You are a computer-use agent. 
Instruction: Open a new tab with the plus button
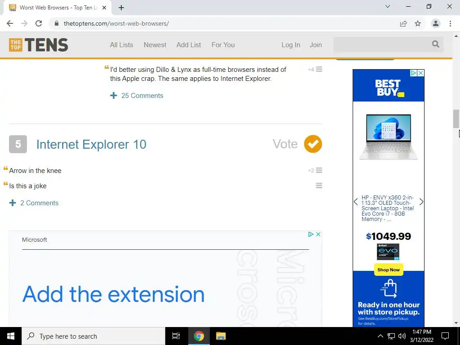point(121,8)
